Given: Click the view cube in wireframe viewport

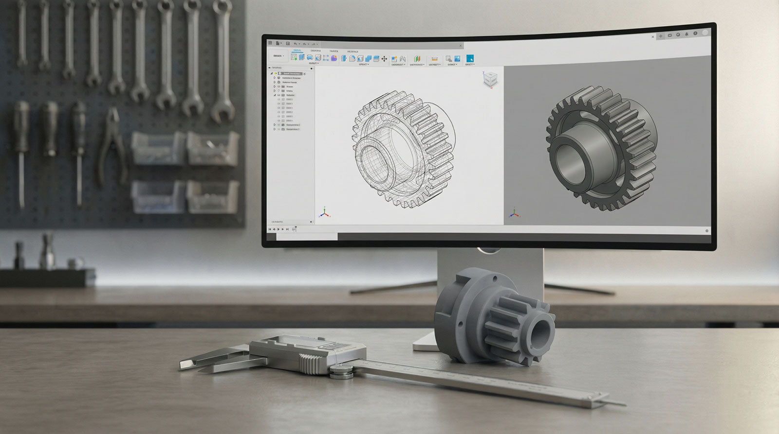Looking at the screenshot, I should click(491, 79).
